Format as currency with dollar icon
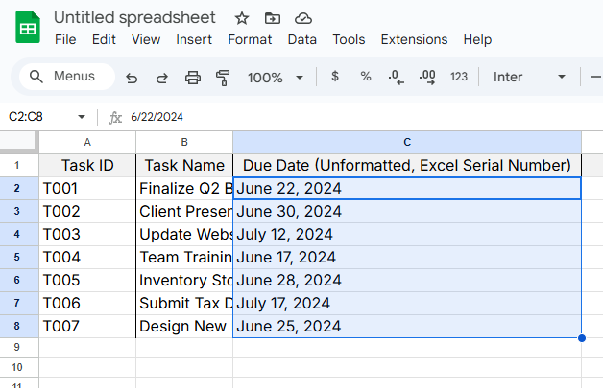 334,77
